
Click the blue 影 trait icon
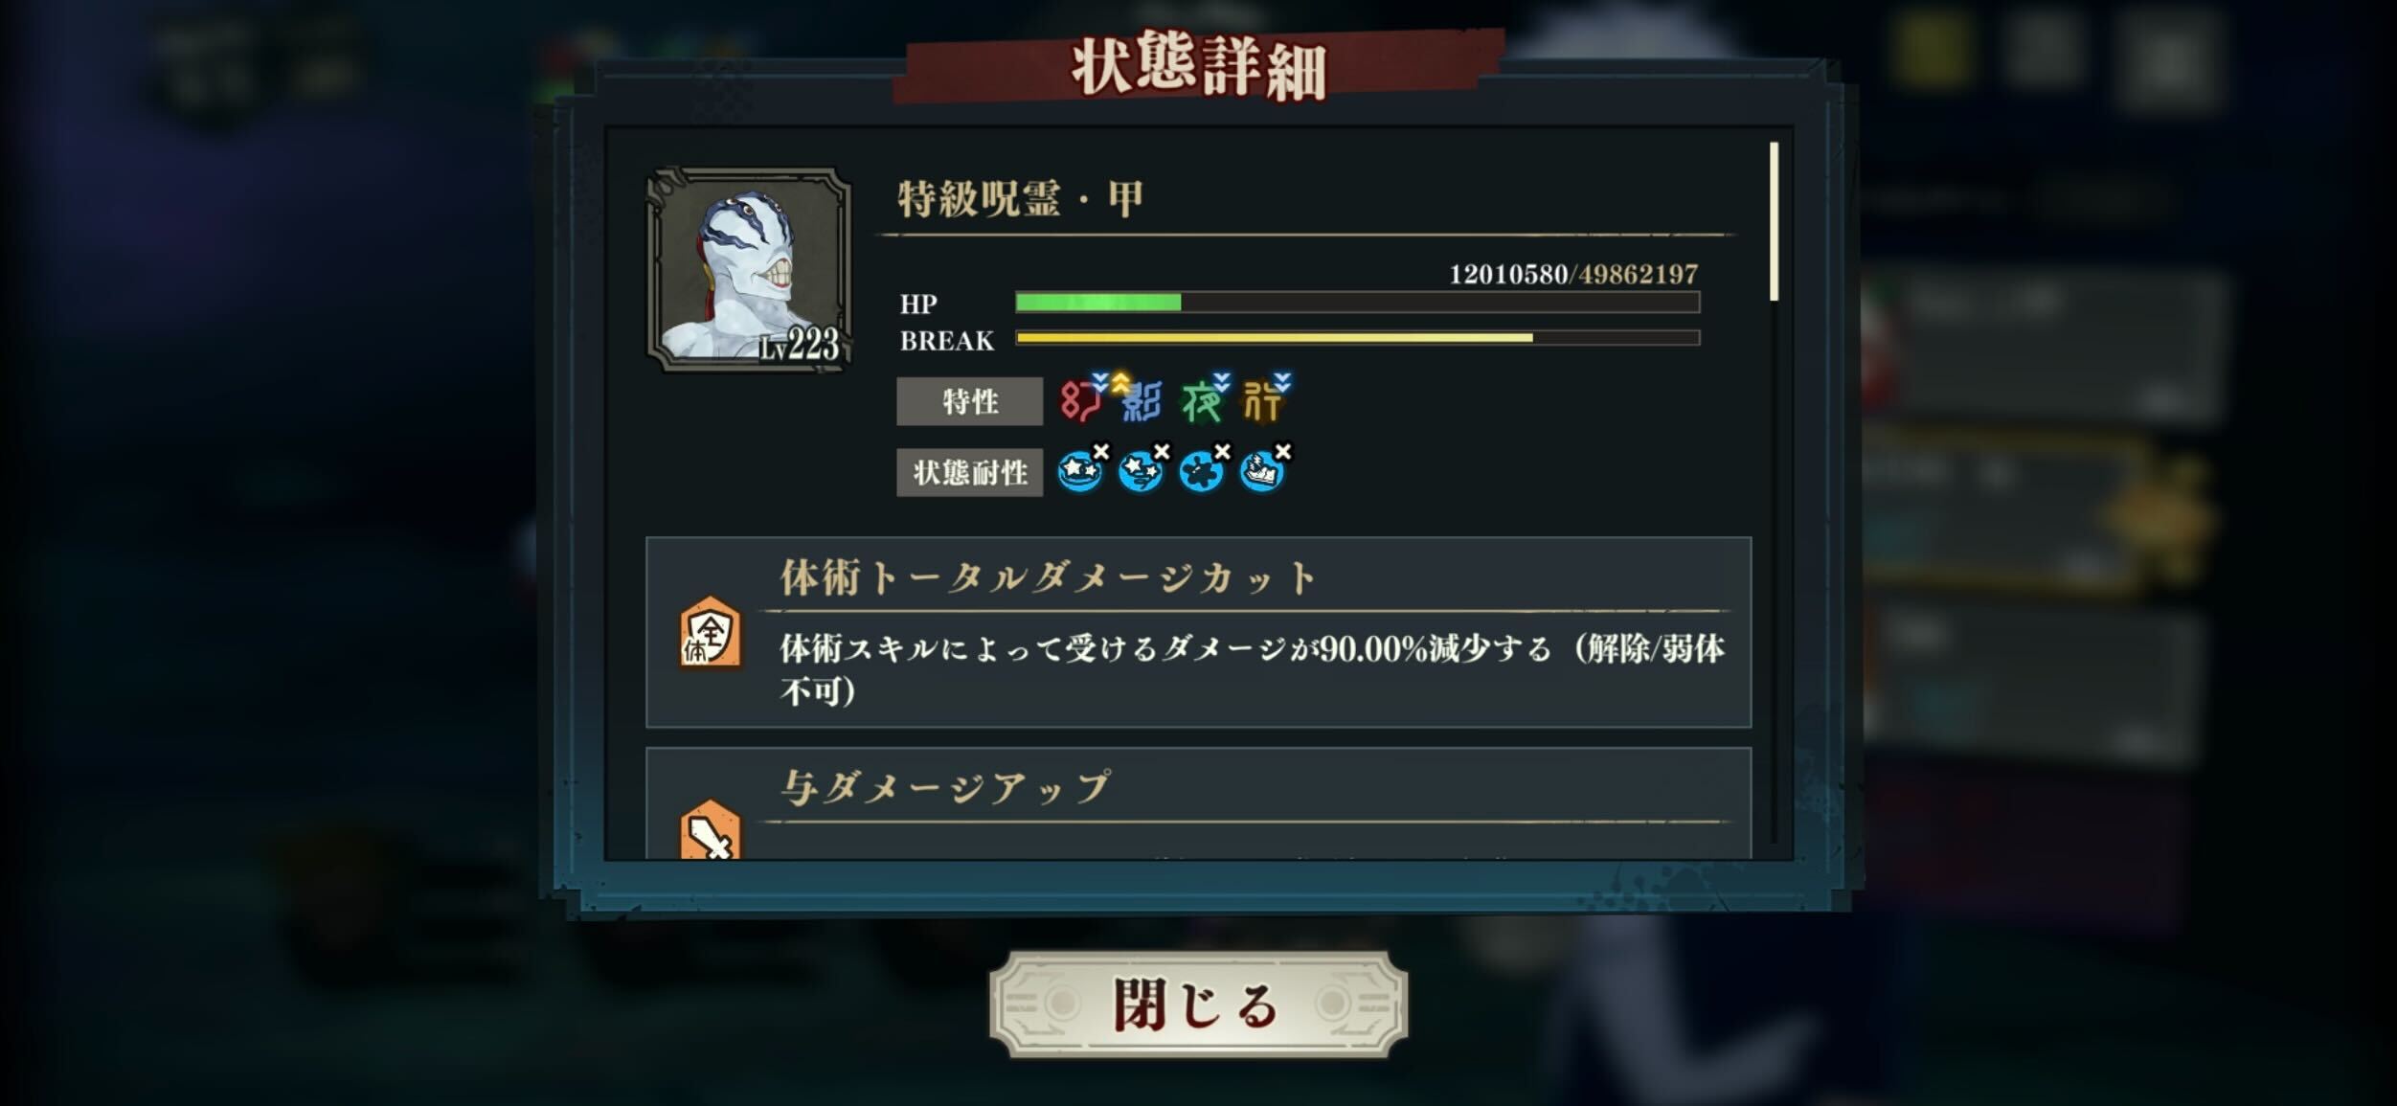[x=1141, y=399]
